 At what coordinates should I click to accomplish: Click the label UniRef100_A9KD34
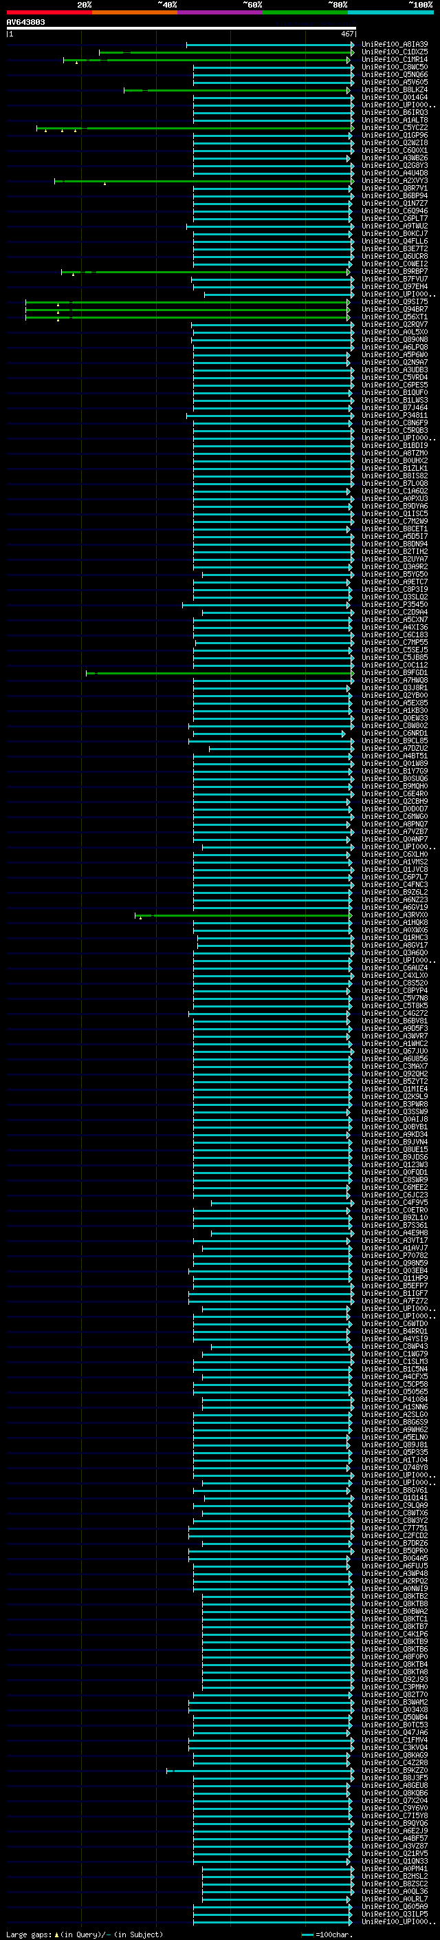click(x=395, y=1134)
